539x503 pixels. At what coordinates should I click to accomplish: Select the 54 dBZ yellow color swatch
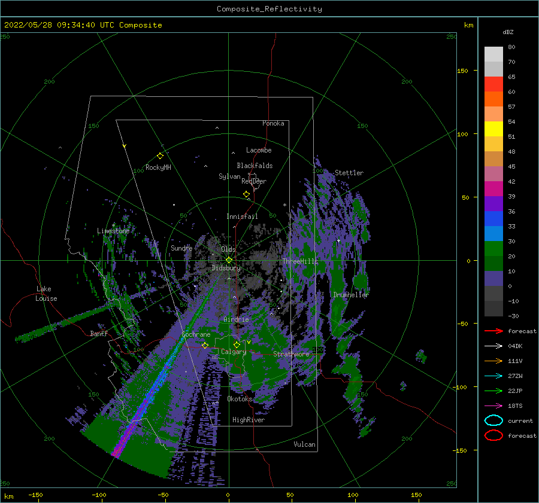493,129
